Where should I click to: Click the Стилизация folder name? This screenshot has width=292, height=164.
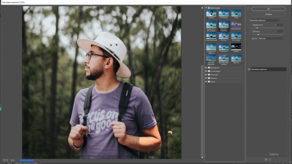tap(215, 71)
